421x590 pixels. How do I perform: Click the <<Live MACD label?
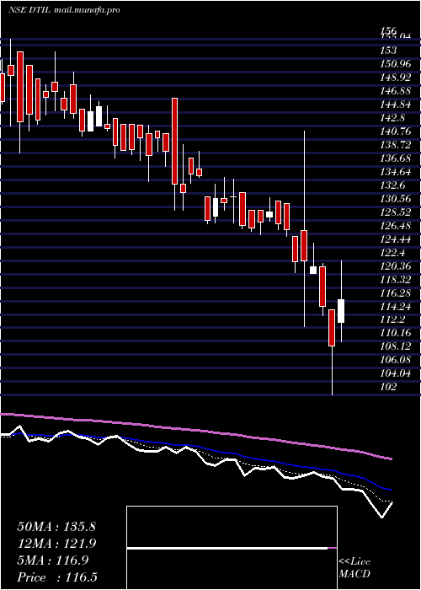(x=354, y=568)
